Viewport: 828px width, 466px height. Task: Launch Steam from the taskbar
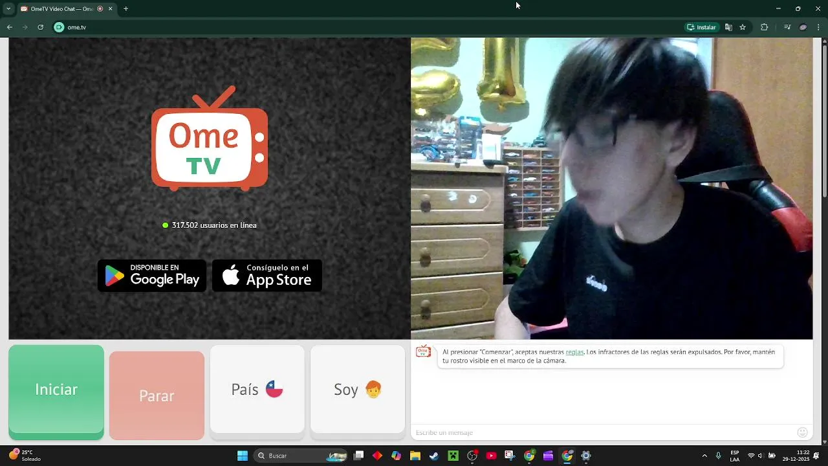(434, 456)
